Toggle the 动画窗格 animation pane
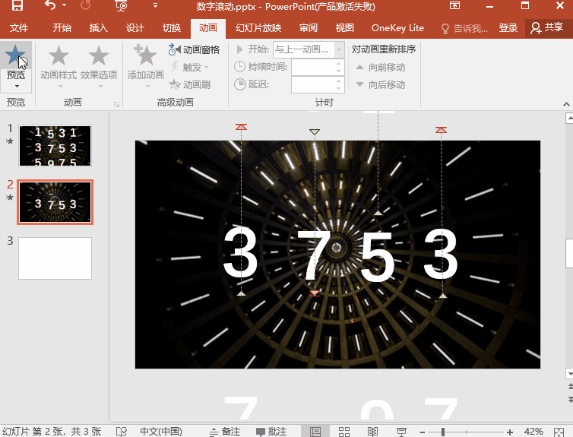This screenshot has height=437, width=573. pos(194,49)
